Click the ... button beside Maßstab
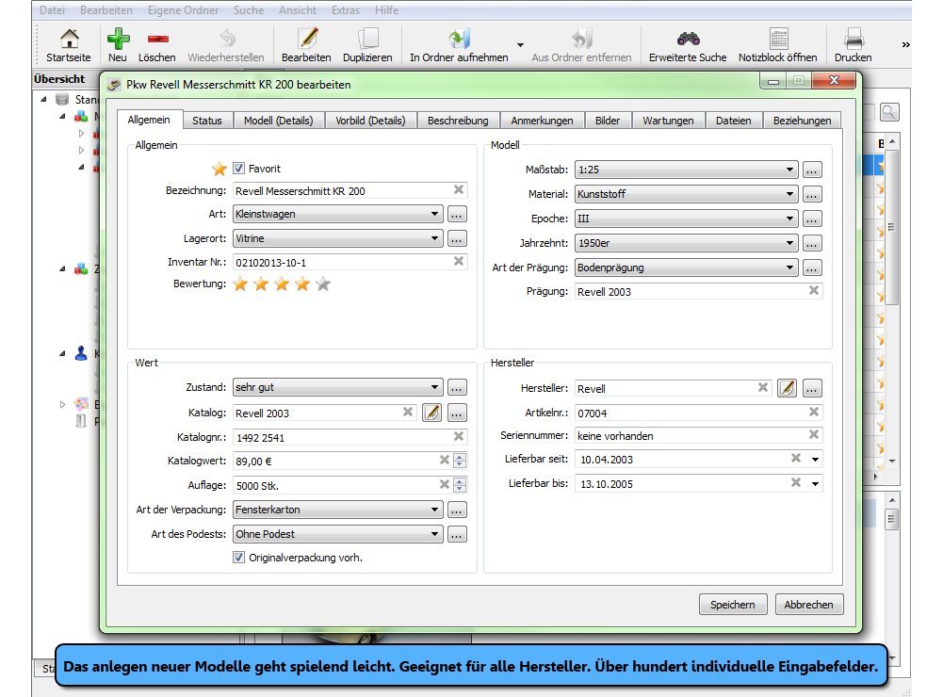 [x=812, y=170]
